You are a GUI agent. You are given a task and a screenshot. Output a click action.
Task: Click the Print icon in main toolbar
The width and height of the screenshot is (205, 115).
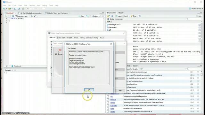coord(23,9)
